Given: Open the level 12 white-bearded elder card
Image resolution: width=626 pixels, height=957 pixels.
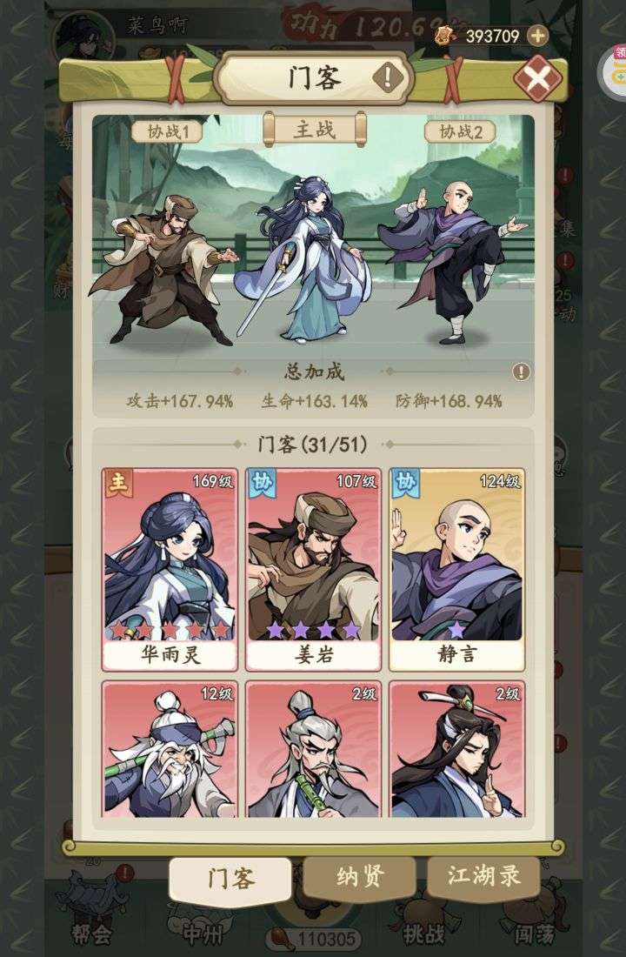Looking at the screenshot, I should coord(170,749).
